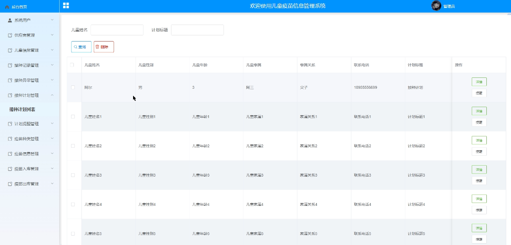Image resolution: width=511 pixels, height=245 pixels.
Task: Expand the 疫苗出库管理 chevron
Action: pos(52,184)
